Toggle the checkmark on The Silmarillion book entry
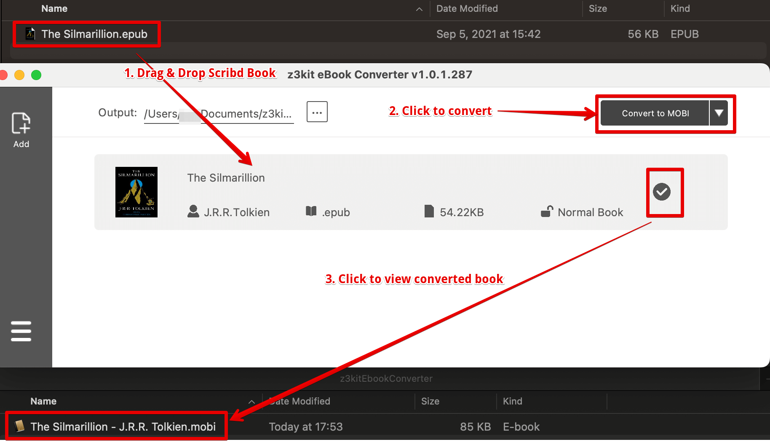Image resolution: width=770 pixels, height=442 pixels. 663,192
